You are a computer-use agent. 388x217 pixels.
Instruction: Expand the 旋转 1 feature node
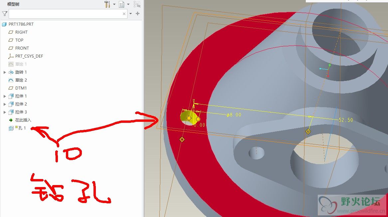4,72
